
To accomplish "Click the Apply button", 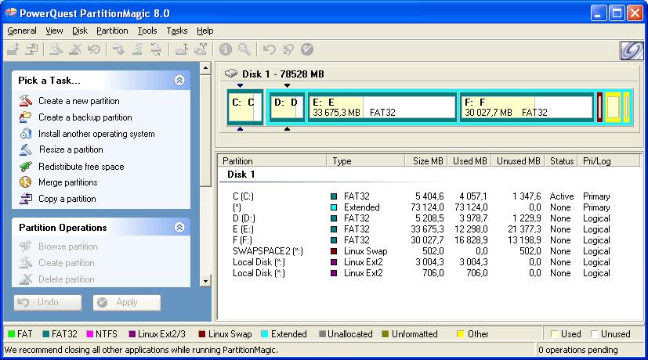I will (x=126, y=303).
